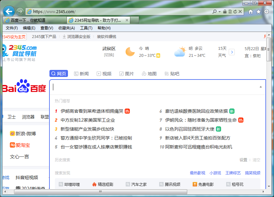
Task: Click the horizontal scrollbar right arrow
Action: coord(263,192)
